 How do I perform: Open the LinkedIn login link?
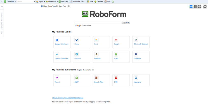point(78,58)
